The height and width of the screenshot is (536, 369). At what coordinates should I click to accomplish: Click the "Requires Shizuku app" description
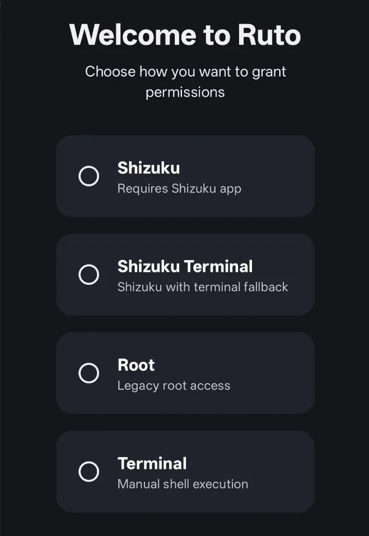[179, 189]
